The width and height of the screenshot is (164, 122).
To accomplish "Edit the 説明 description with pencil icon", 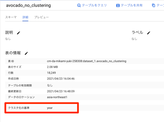I will pyautogui.click(x=18, y=33).
